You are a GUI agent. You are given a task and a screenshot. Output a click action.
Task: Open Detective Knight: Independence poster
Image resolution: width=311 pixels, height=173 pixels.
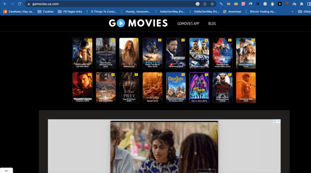[223, 53]
